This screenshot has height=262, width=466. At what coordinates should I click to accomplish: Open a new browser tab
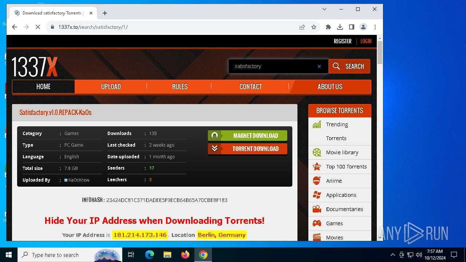(105, 13)
